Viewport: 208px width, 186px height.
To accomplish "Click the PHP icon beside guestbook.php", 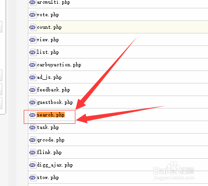I will tap(33, 103).
